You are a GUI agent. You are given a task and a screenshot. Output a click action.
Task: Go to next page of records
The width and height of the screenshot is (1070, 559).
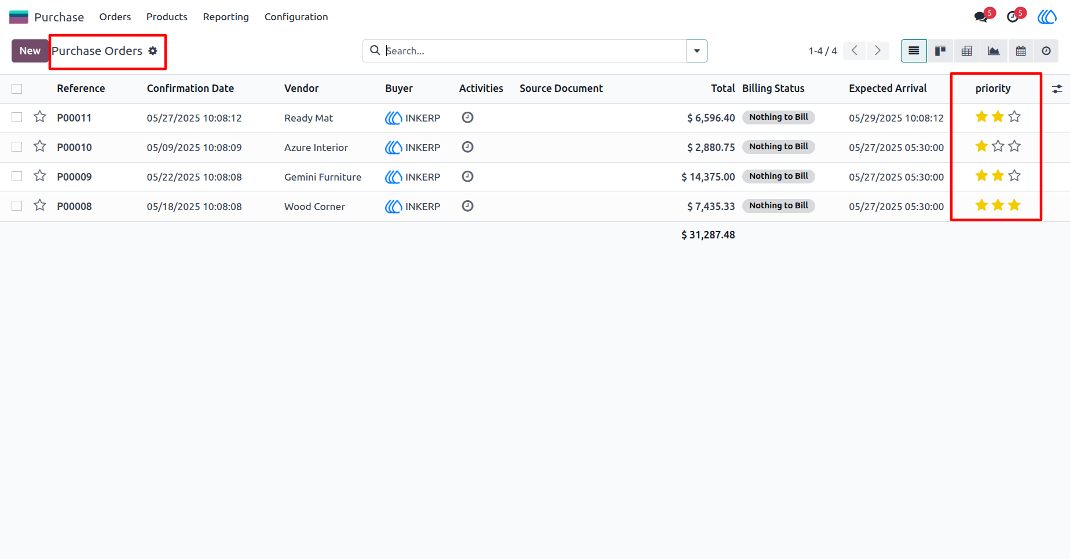click(x=878, y=51)
